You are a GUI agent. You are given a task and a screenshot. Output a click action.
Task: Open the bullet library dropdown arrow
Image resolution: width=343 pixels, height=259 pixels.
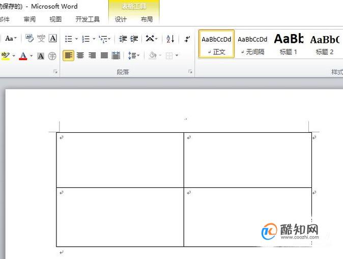(x=76, y=39)
